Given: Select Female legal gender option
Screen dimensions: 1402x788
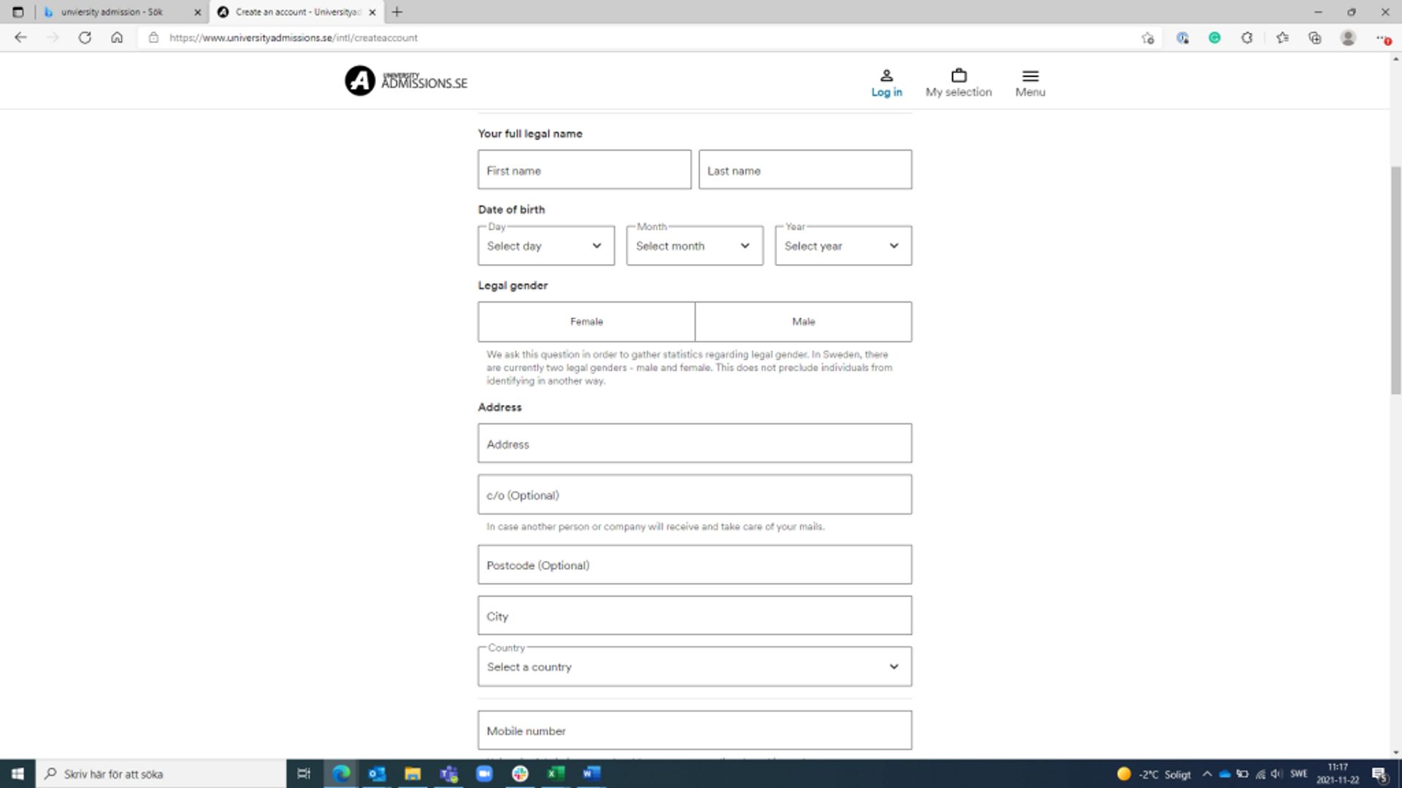Looking at the screenshot, I should [x=586, y=320].
